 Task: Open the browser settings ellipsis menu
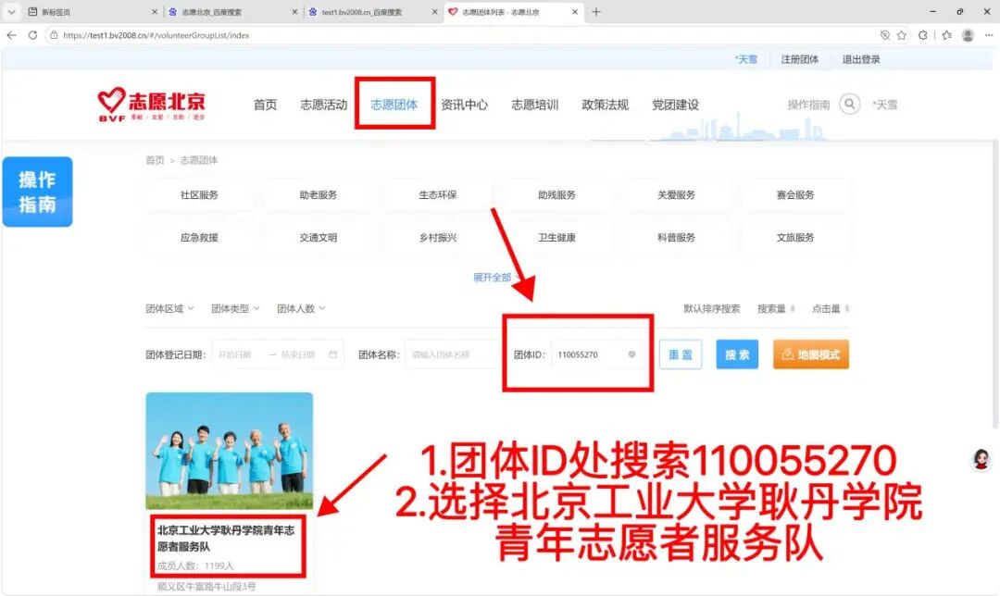[x=989, y=35]
